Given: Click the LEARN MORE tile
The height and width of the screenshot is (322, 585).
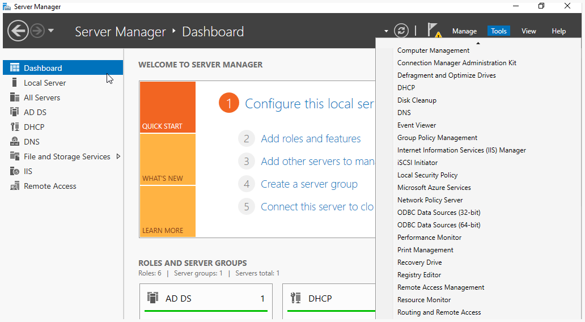Looking at the screenshot, I should click(168, 211).
